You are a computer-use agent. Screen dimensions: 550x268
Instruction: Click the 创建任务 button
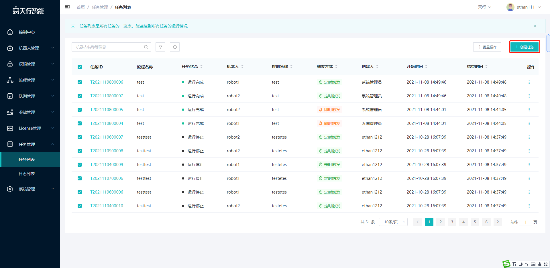point(525,47)
